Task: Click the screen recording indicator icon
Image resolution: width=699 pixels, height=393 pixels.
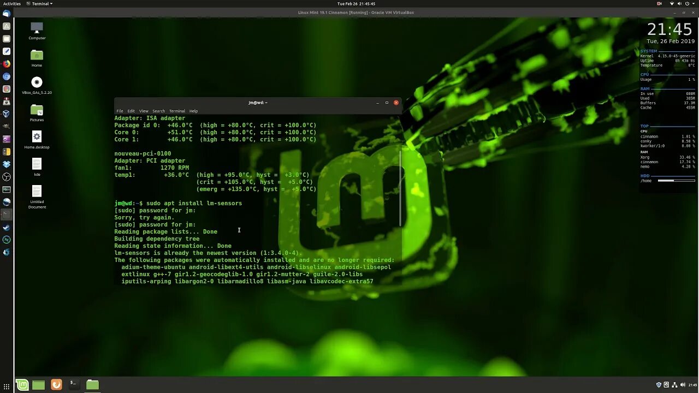Action: click(x=660, y=3)
